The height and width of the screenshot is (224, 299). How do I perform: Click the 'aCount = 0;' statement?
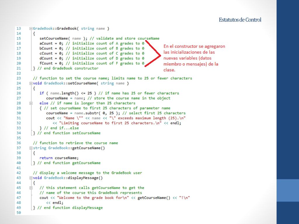(51, 43)
